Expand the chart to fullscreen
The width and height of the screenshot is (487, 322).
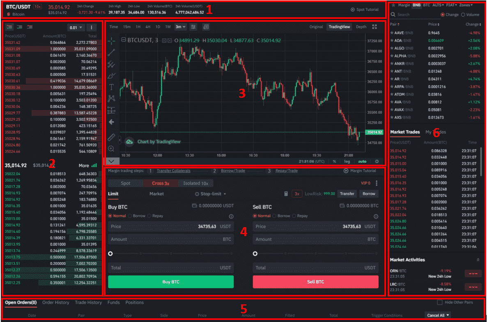(x=374, y=27)
